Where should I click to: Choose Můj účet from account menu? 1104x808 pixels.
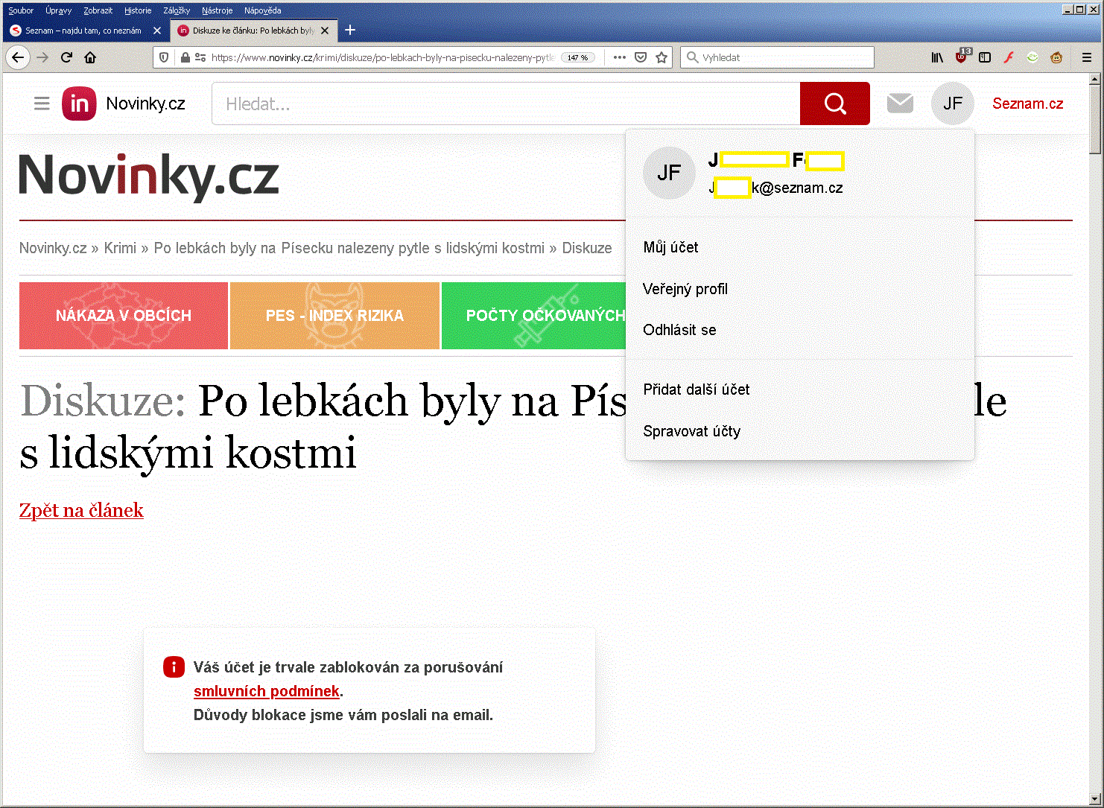coord(670,247)
